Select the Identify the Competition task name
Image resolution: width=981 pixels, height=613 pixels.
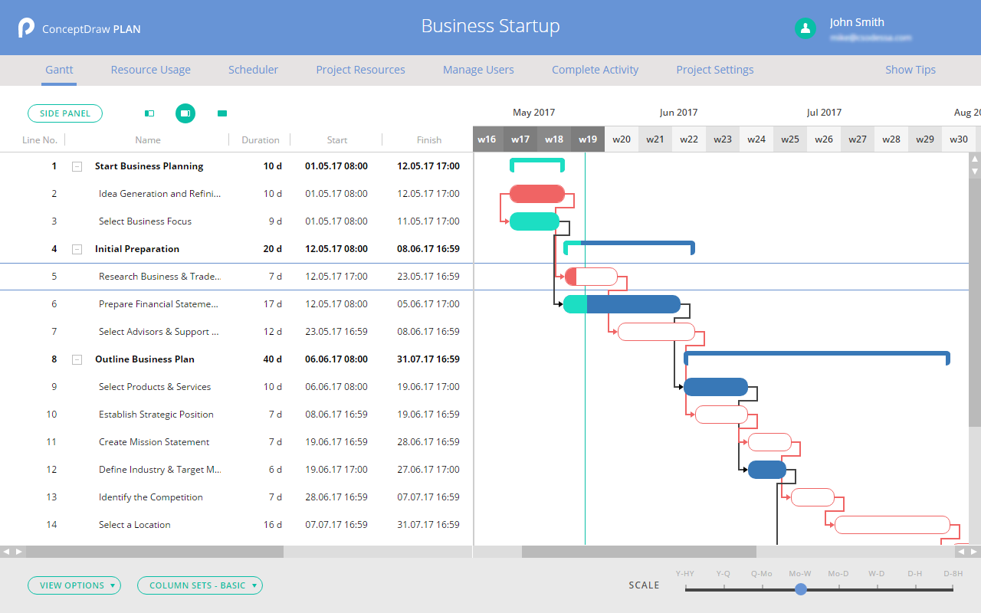coord(151,497)
